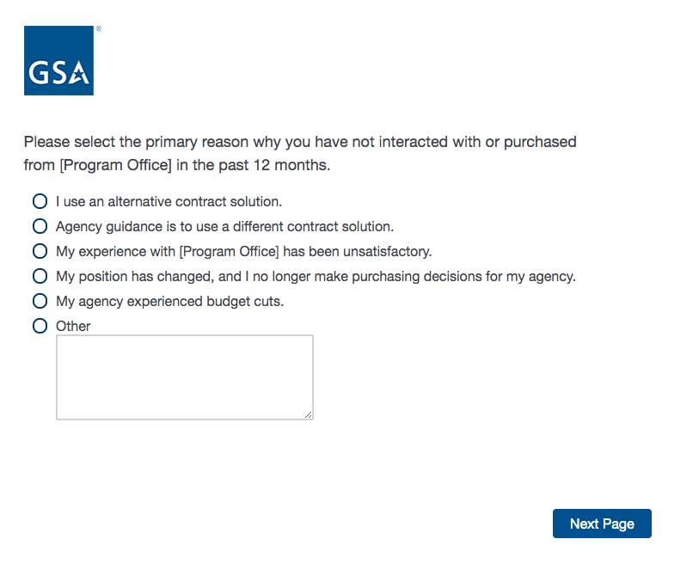Click the GSA logo

pos(58,60)
